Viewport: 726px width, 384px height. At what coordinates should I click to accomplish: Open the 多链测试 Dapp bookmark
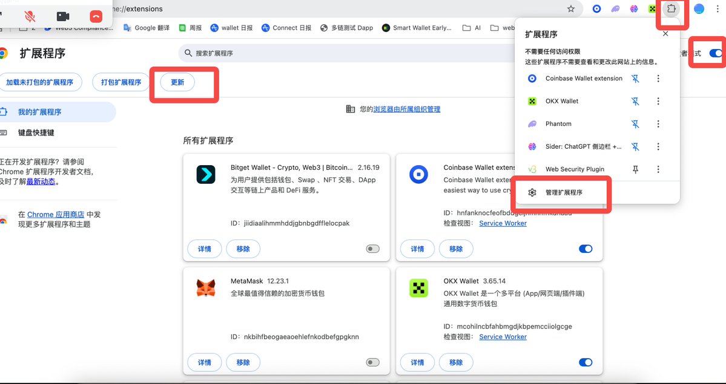pyautogui.click(x=346, y=28)
